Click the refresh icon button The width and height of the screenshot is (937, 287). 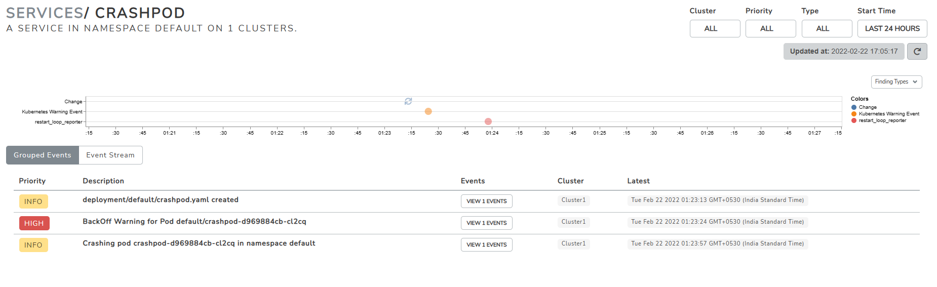coord(917,52)
